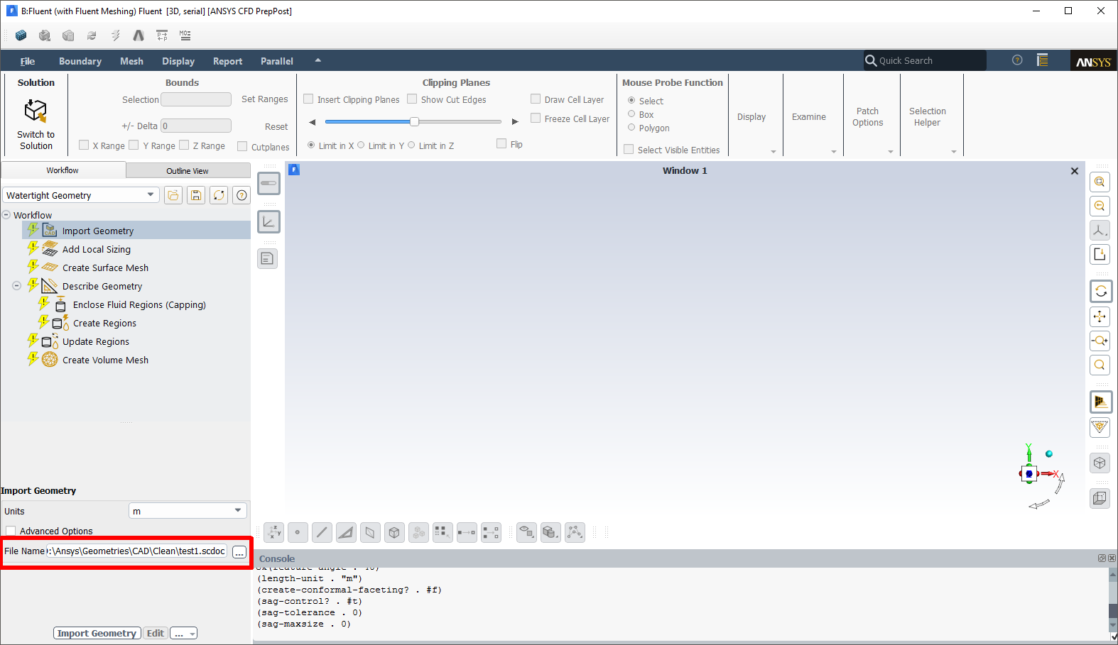Check the Advanced Options checkbox

[11, 531]
